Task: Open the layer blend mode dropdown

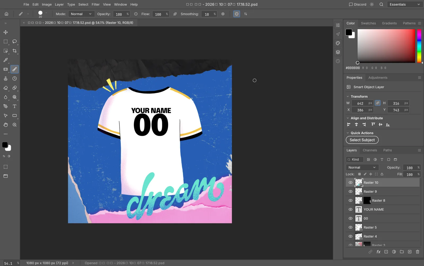Action: (362, 168)
